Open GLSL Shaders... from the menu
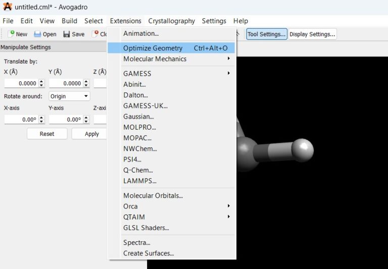The image size is (388, 269). tap(171, 228)
